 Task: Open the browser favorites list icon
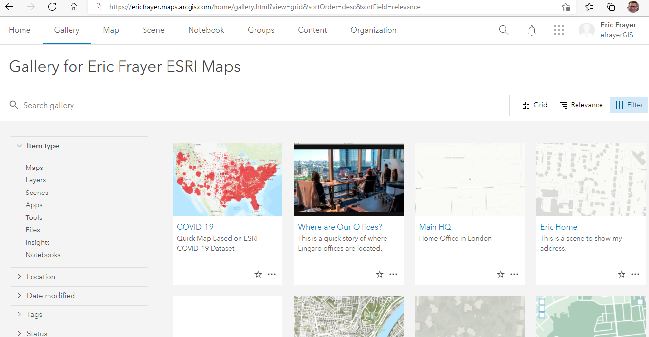589,7
